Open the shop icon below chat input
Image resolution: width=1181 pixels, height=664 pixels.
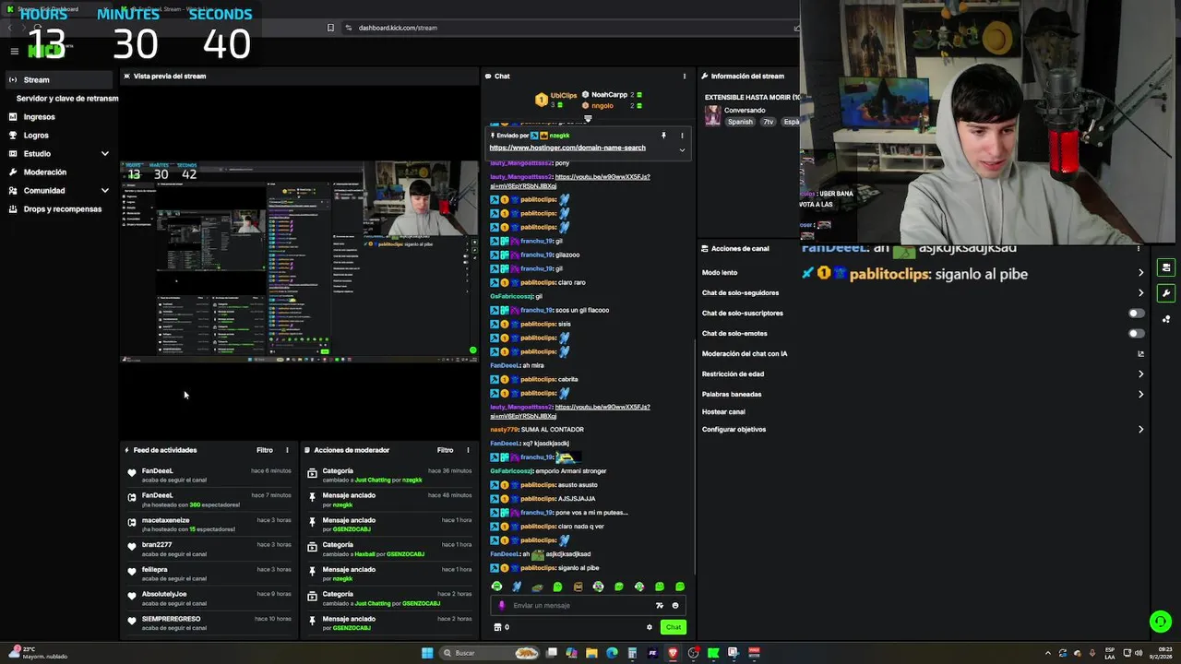pos(498,627)
